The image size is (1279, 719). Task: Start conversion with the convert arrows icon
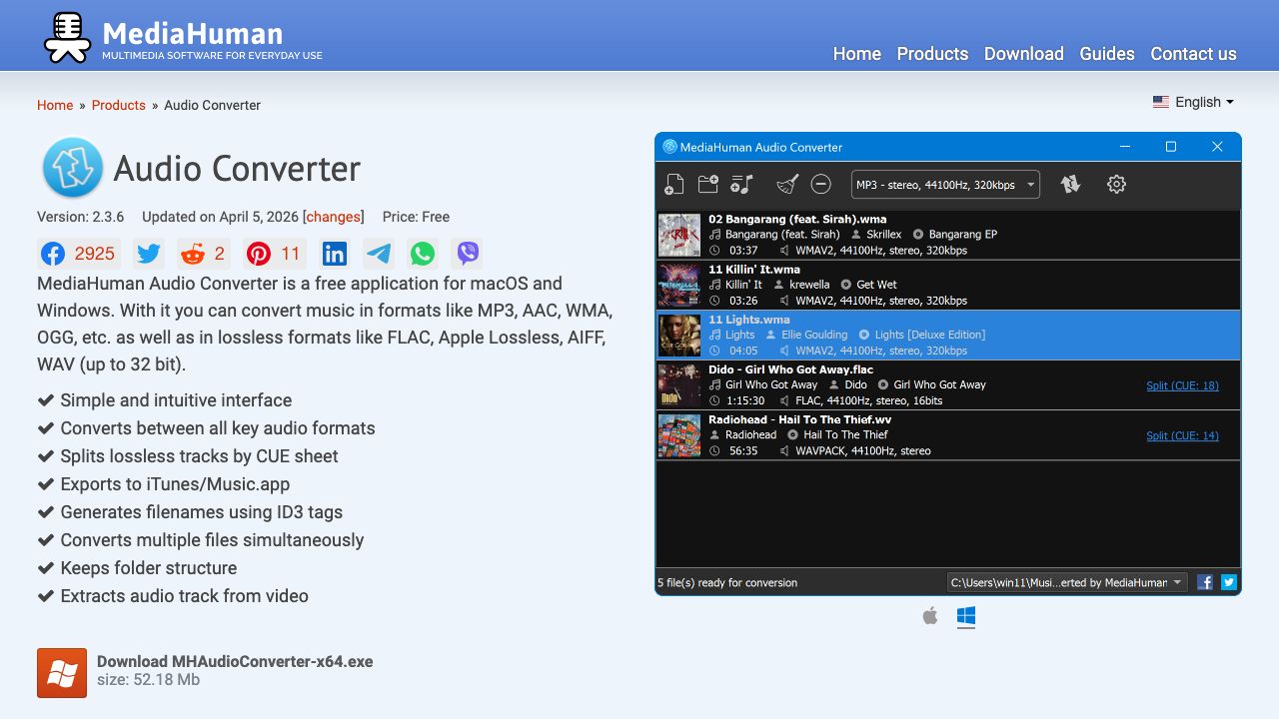tap(1071, 184)
